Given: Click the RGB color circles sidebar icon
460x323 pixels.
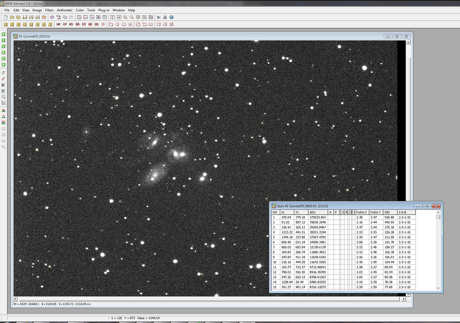Looking at the screenshot, I should tap(4, 110).
